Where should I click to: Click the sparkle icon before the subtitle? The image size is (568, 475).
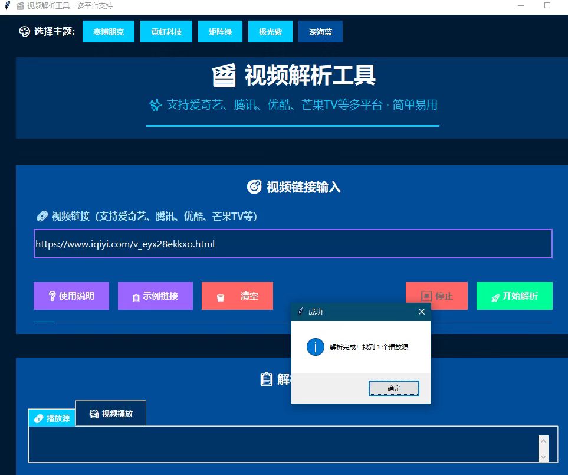pos(155,105)
